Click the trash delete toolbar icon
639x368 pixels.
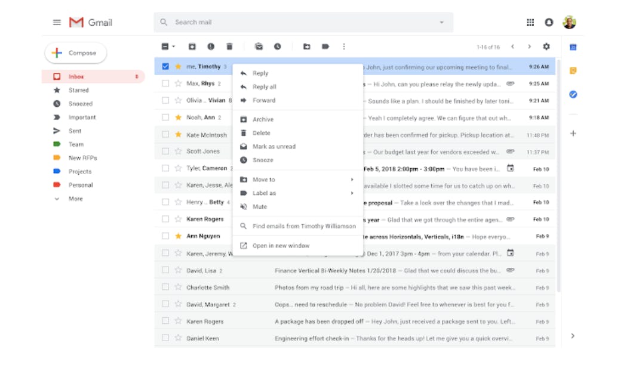click(229, 47)
